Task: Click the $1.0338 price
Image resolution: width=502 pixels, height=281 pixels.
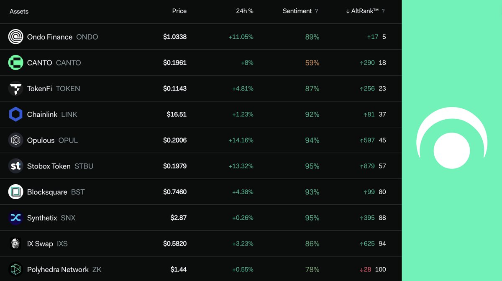Action: point(175,37)
